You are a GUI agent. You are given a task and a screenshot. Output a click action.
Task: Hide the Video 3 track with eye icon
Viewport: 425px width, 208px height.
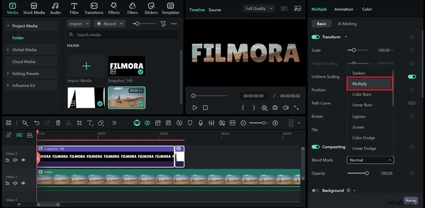[x=23, y=160]
